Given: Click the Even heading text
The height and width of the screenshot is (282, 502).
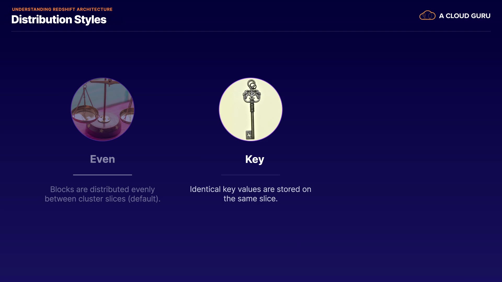Looking at the screenshot, I should (x=102, y=159).
